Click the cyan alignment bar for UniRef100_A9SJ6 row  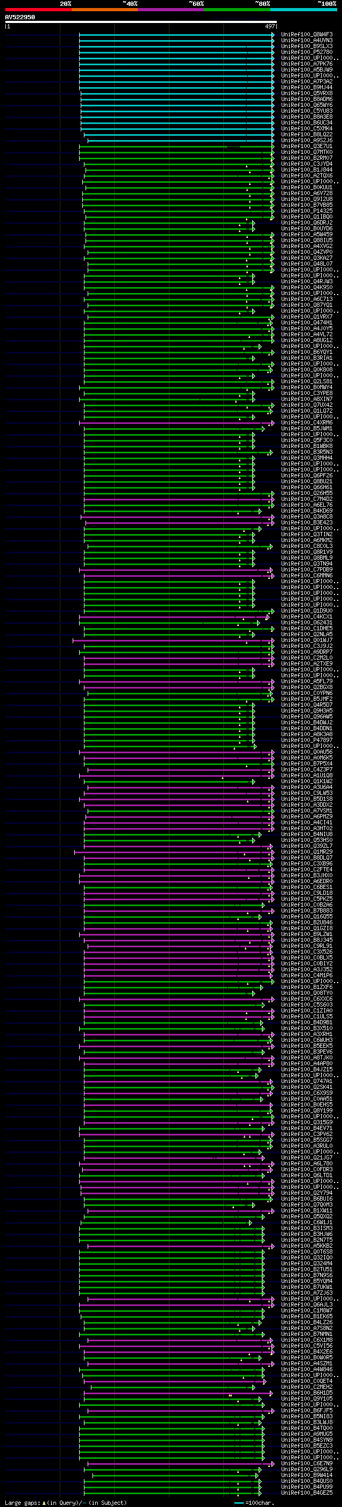click(181, 141)
